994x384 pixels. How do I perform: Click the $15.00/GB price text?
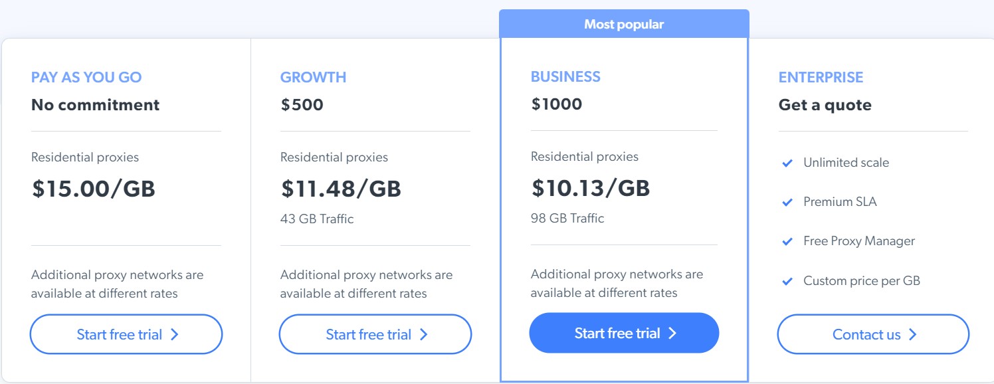click(94, 189)
